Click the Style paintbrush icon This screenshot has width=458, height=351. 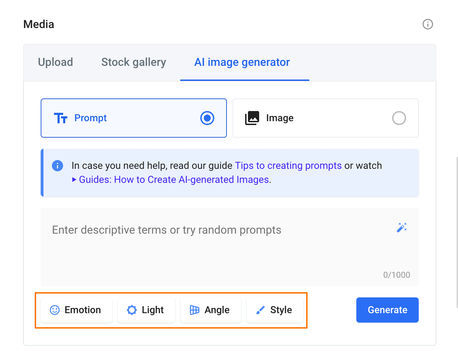pos(260,310)
